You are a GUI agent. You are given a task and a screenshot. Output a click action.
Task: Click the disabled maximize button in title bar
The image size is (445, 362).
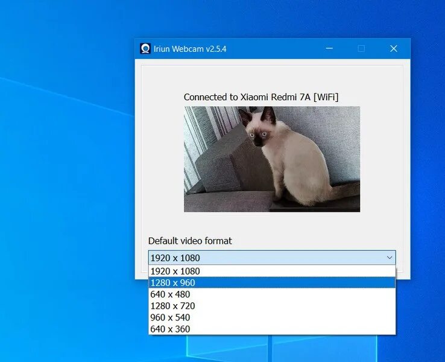(361, 48)
